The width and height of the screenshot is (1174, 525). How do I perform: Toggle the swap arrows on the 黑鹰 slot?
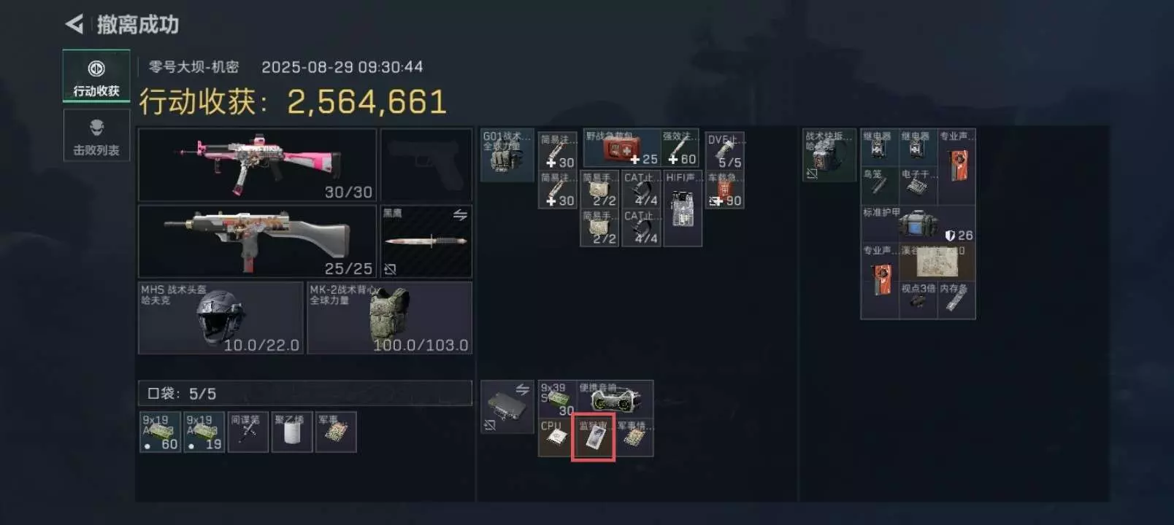click(x=460, y=215)
